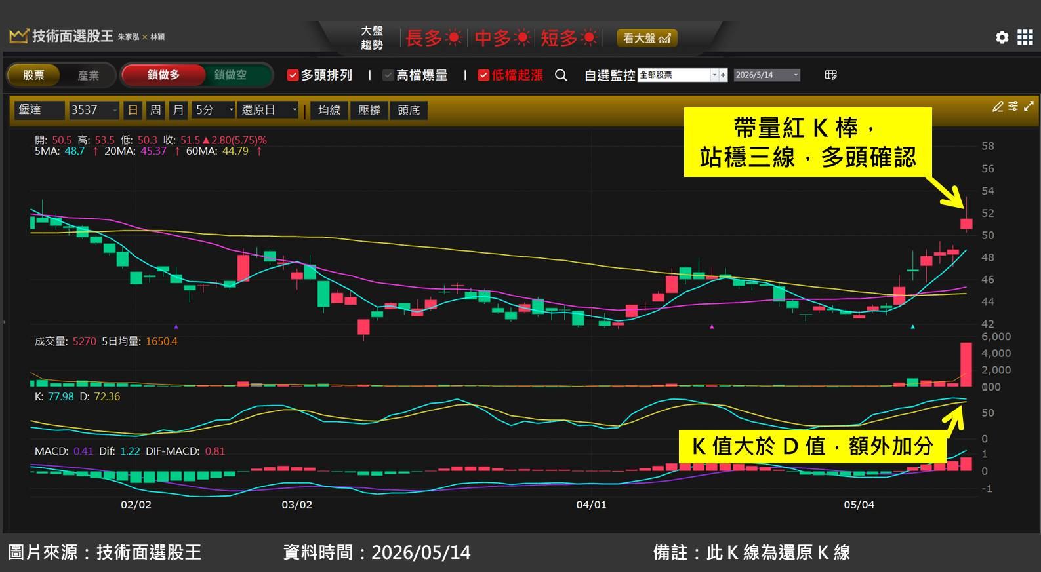
Task: Click the 看大盤 button
Action: pyautogui.click(x=646, y=38)
